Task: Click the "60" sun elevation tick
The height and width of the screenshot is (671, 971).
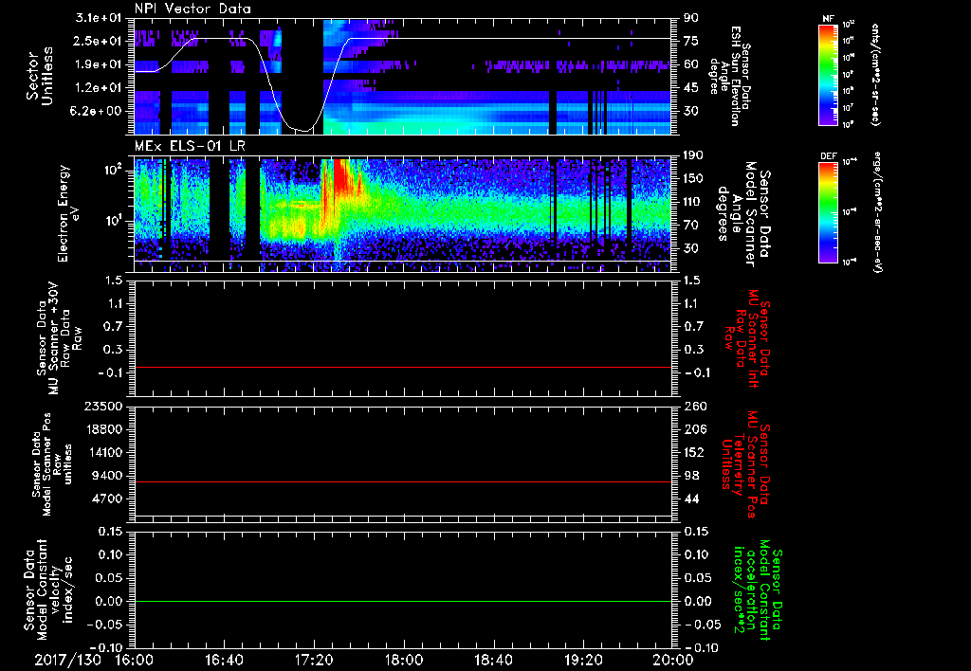Action: [x=691, y=64]
